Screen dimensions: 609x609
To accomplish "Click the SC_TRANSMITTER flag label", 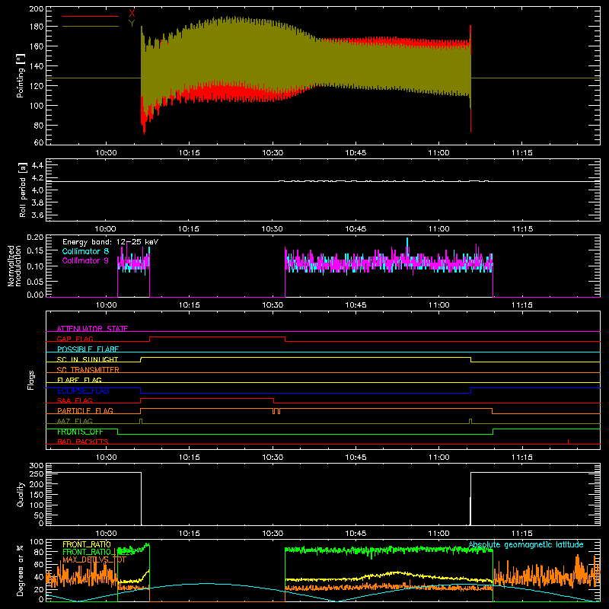I will (88, 370).
